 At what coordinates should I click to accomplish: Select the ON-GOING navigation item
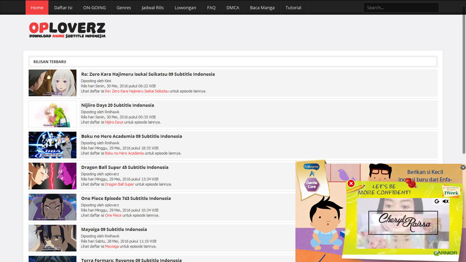(x=94, y=8)
